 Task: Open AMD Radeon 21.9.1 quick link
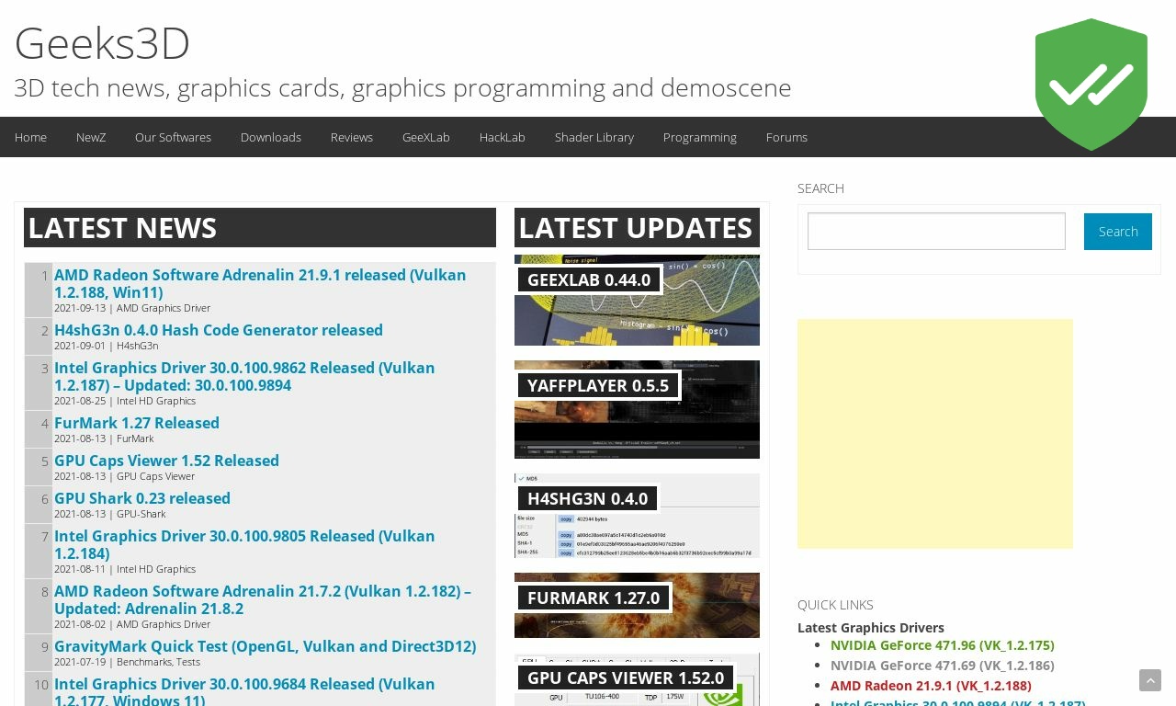coord(931,686)
